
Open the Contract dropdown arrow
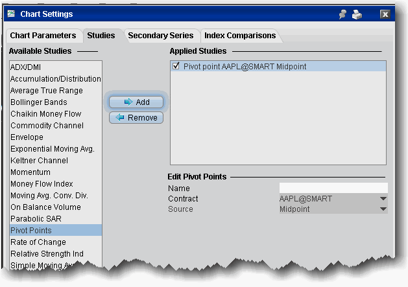(383, 199)
